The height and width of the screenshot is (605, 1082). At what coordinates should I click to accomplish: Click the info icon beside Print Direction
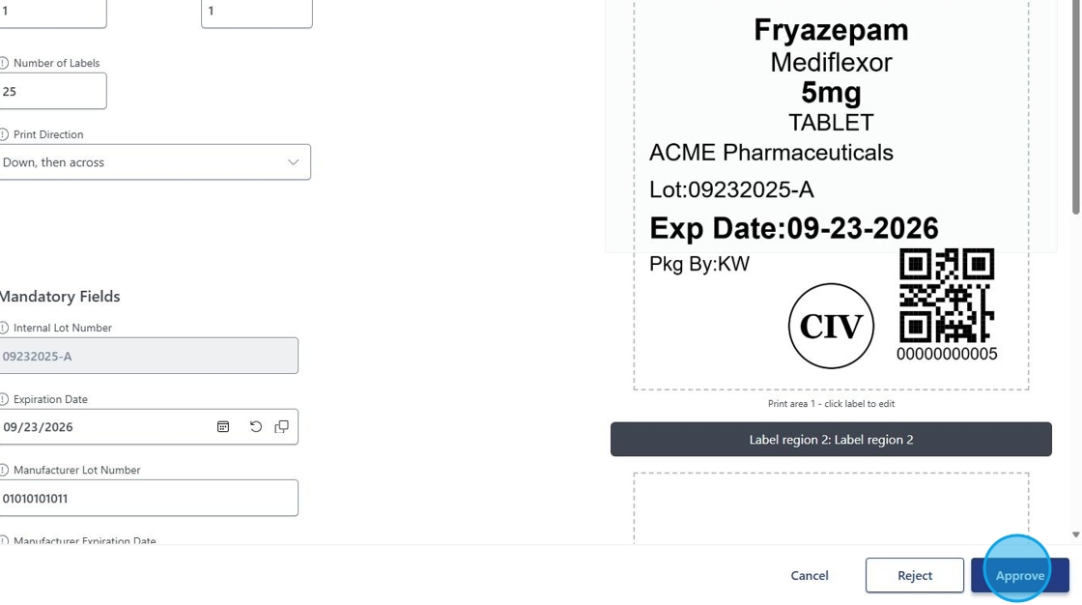(4, 134)
